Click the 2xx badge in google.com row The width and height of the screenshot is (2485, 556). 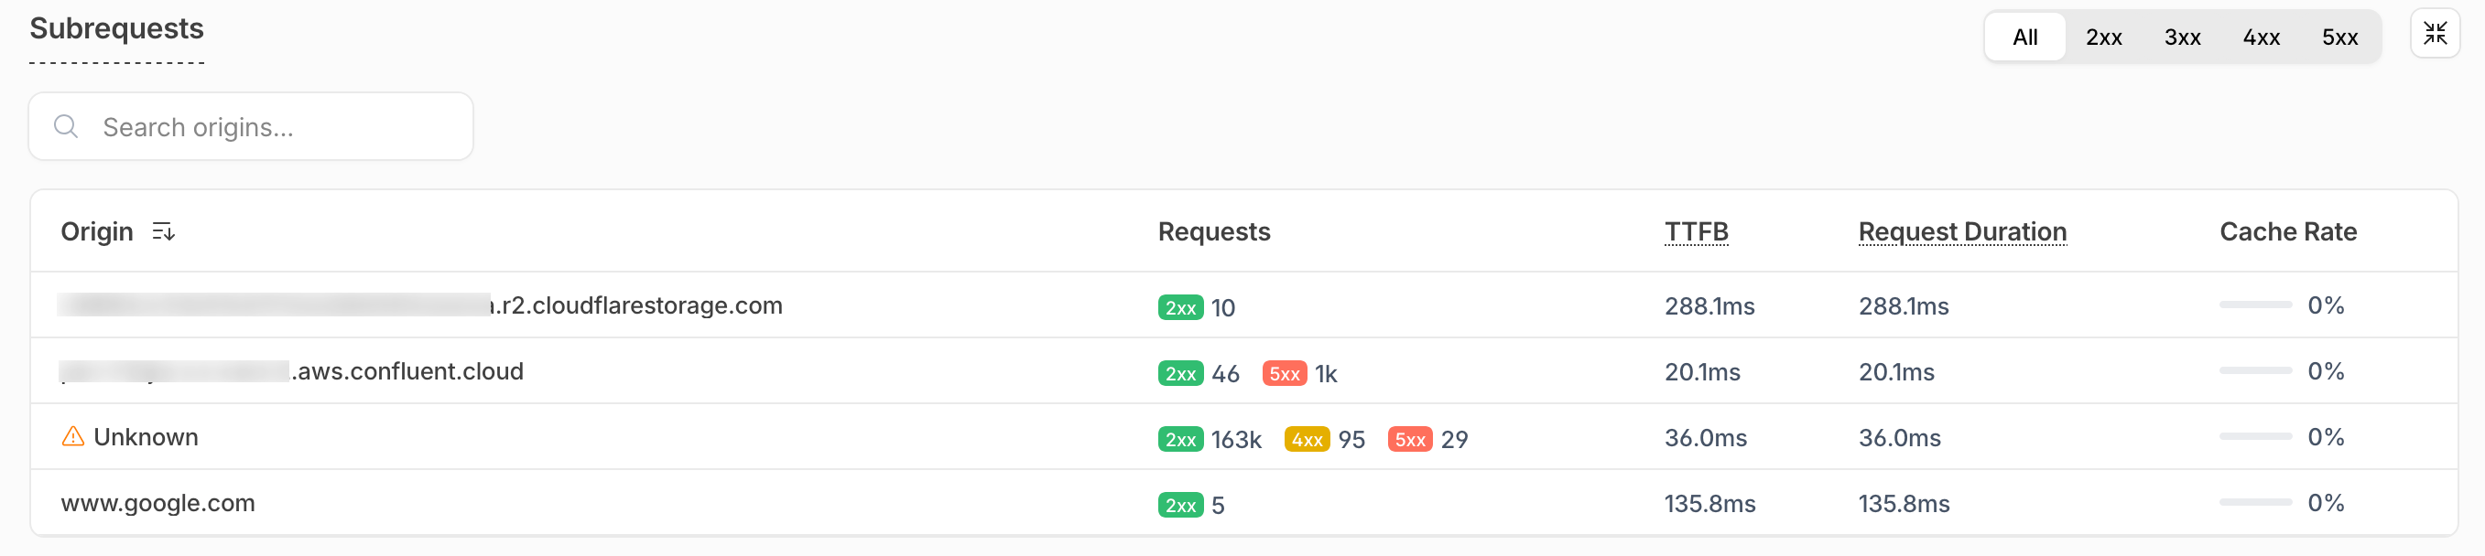1180,504
